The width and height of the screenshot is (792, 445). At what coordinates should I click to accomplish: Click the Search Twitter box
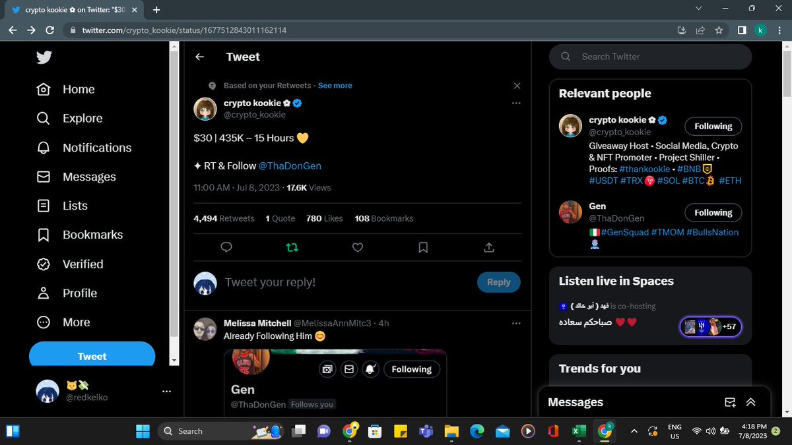650,57
